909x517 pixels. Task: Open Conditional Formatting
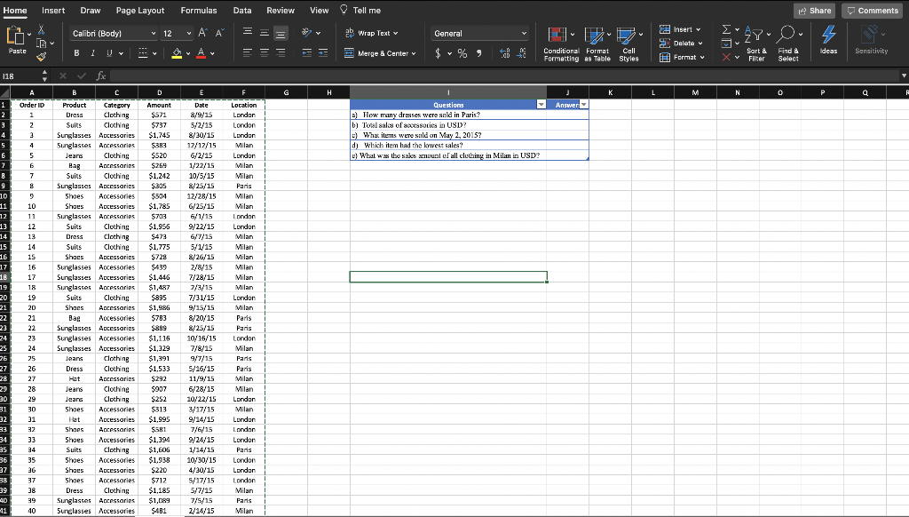click(x=561, y=44)
